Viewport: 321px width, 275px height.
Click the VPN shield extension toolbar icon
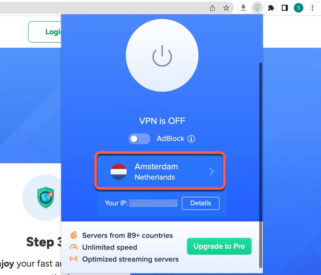(257, 8)
